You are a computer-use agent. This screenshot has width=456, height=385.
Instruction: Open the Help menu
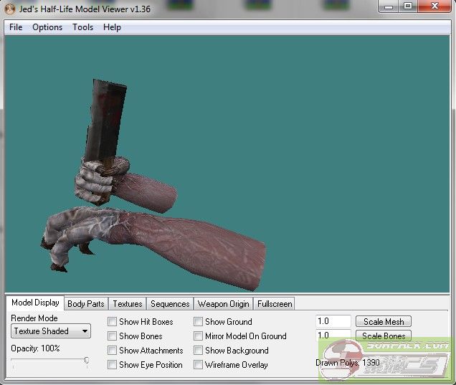point(112,27)
